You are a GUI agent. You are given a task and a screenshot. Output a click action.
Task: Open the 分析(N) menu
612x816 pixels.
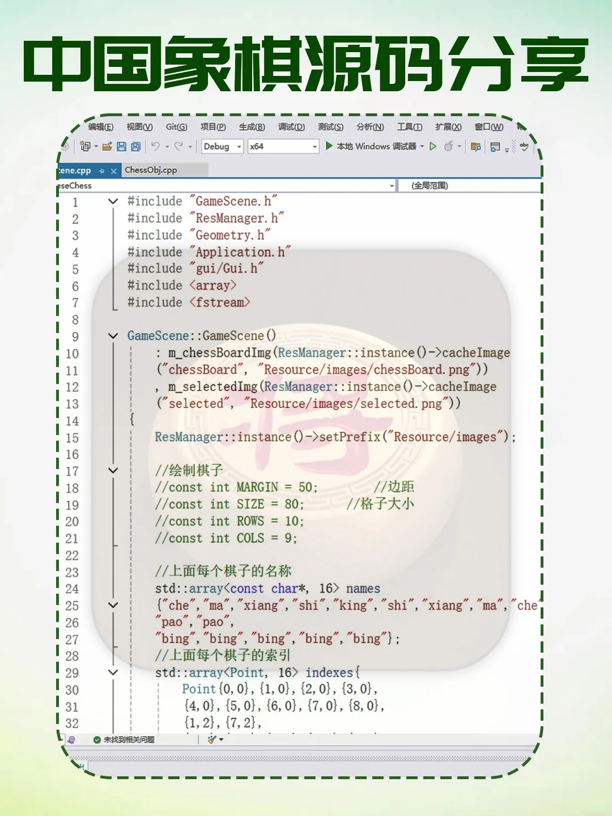(370, 127)
